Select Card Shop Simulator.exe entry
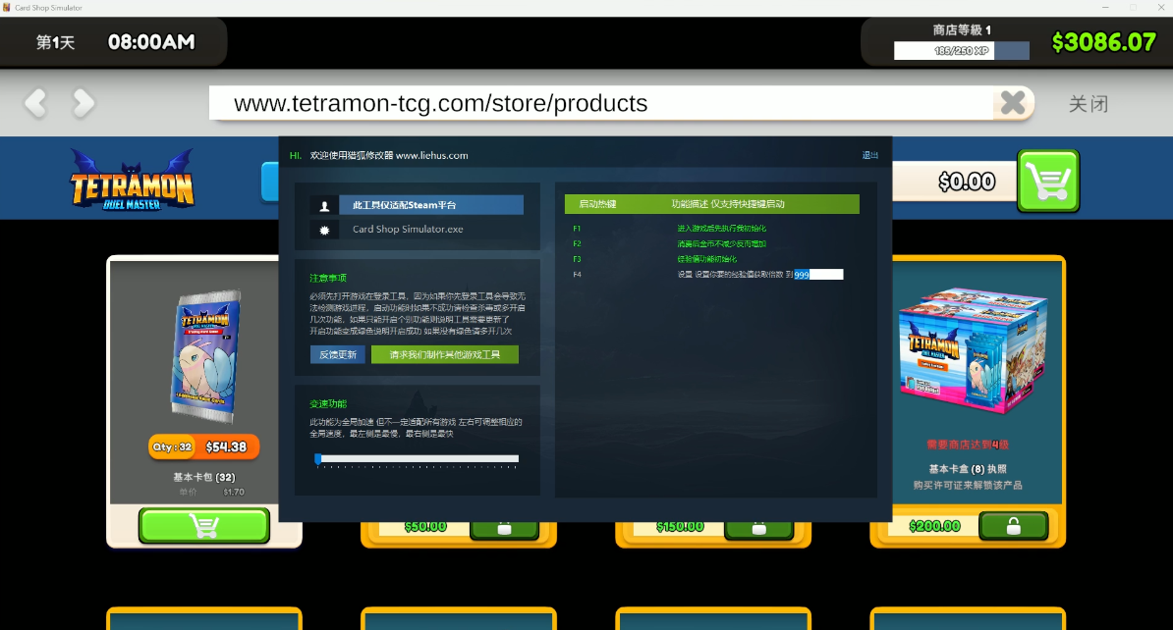Image resolution: width=1173 pixels, height=630 pixels. pyautogui.click(x=408, y=230)
